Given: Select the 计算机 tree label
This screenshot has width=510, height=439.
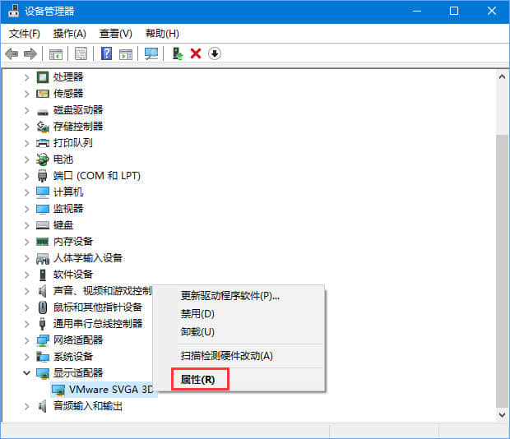Looking at the screenshot, I should click(x=68, y=192).
